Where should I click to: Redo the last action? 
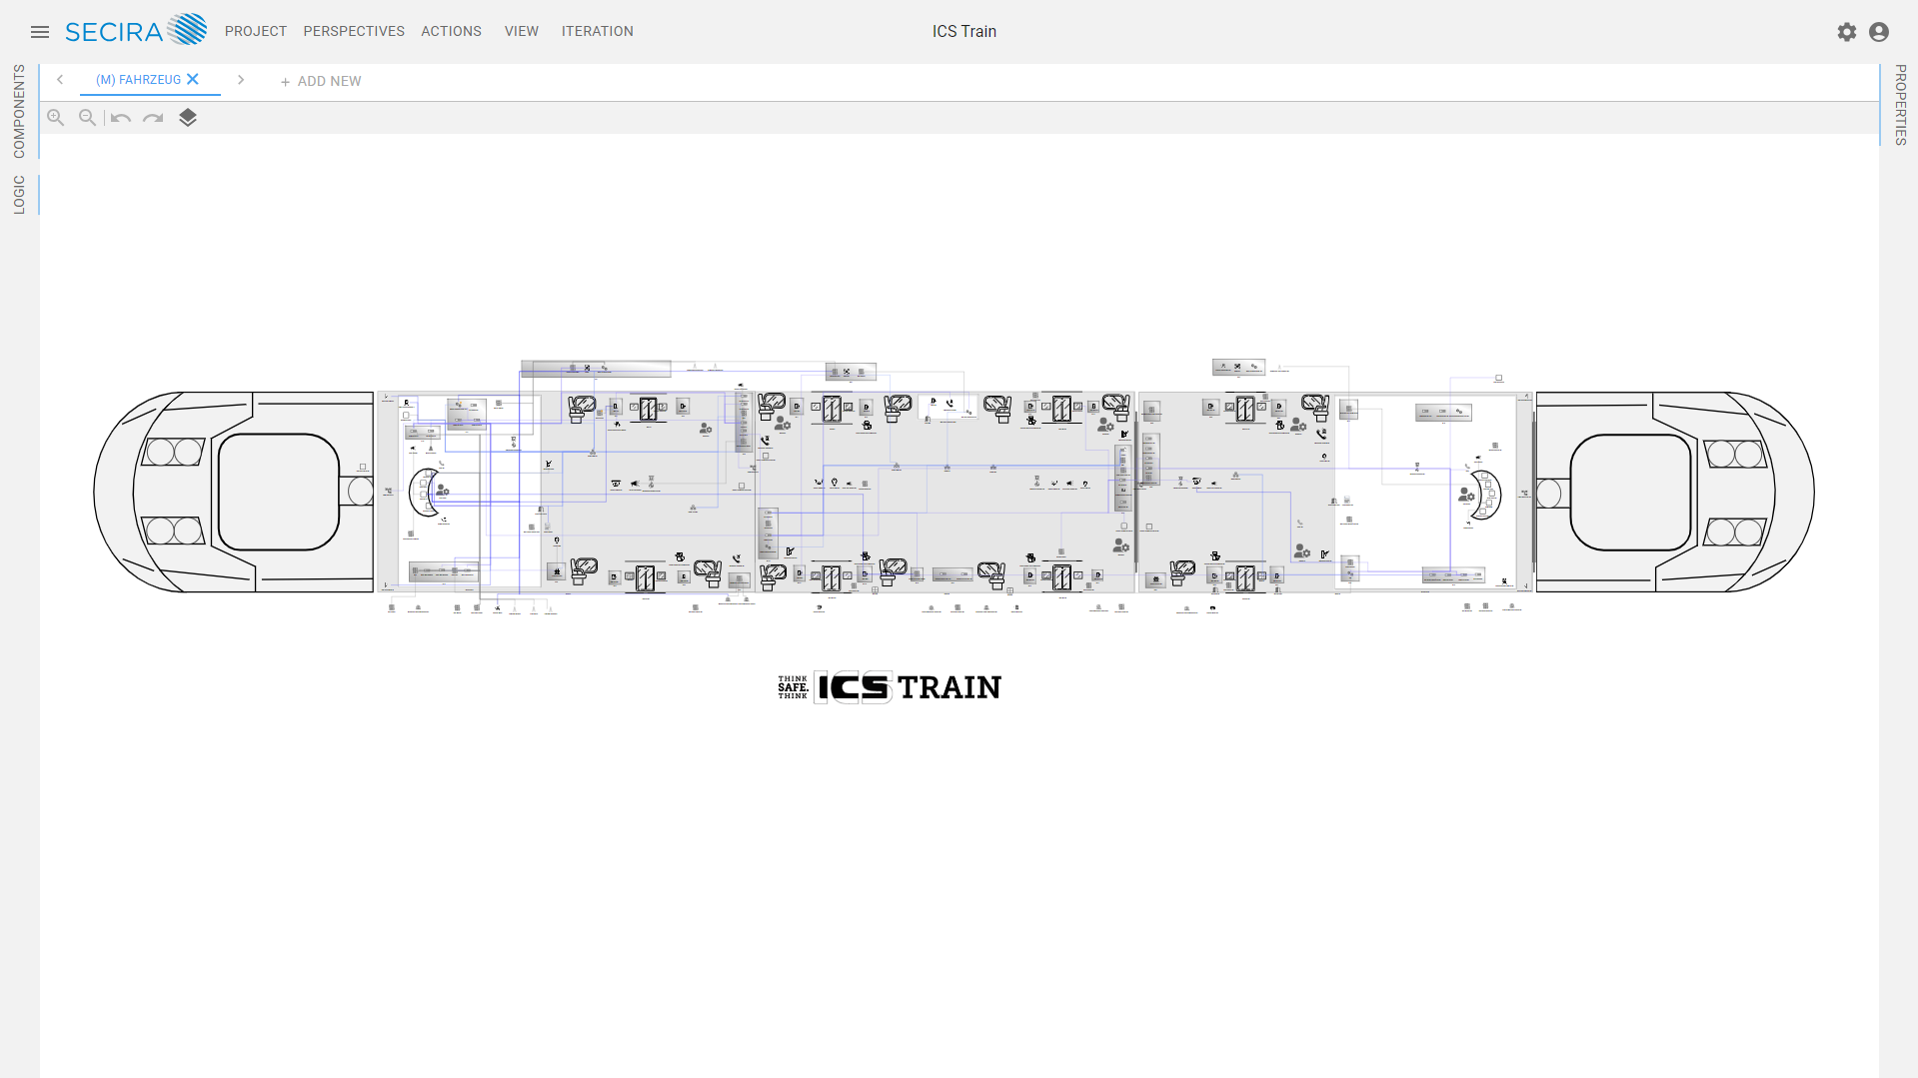pos(153,118)
